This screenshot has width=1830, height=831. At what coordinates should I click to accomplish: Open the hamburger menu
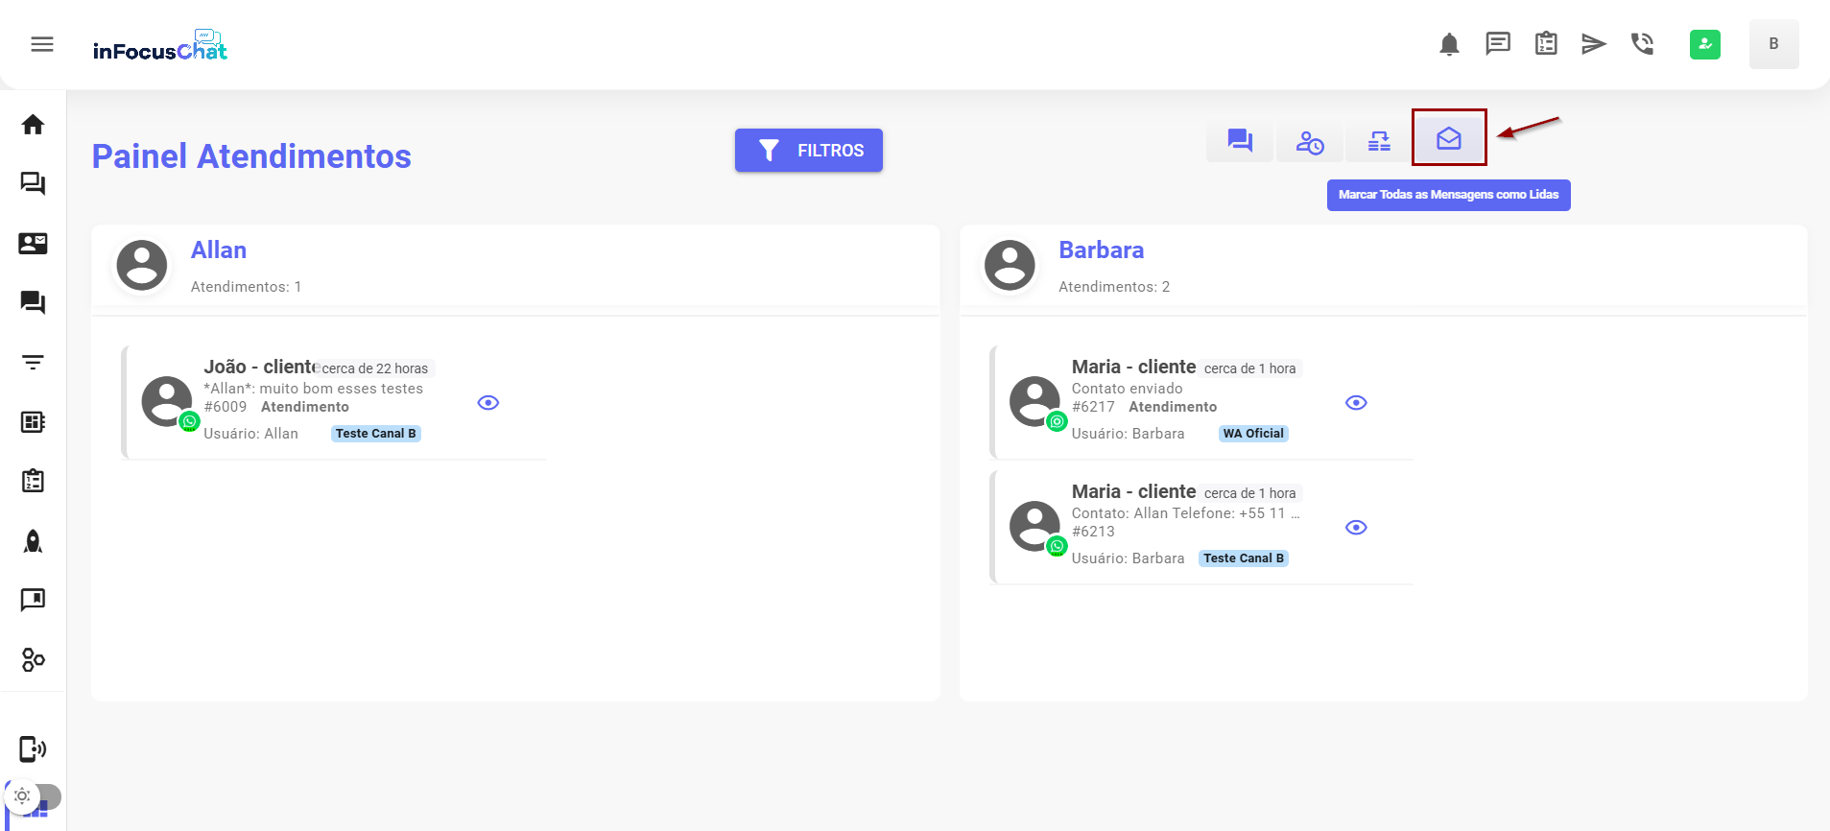(x=42, y=44)
